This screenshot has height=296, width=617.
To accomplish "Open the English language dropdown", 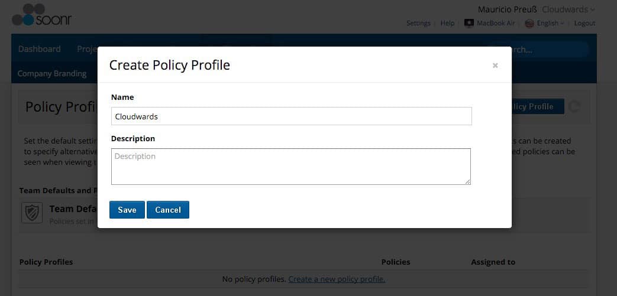I will [550, 24].
